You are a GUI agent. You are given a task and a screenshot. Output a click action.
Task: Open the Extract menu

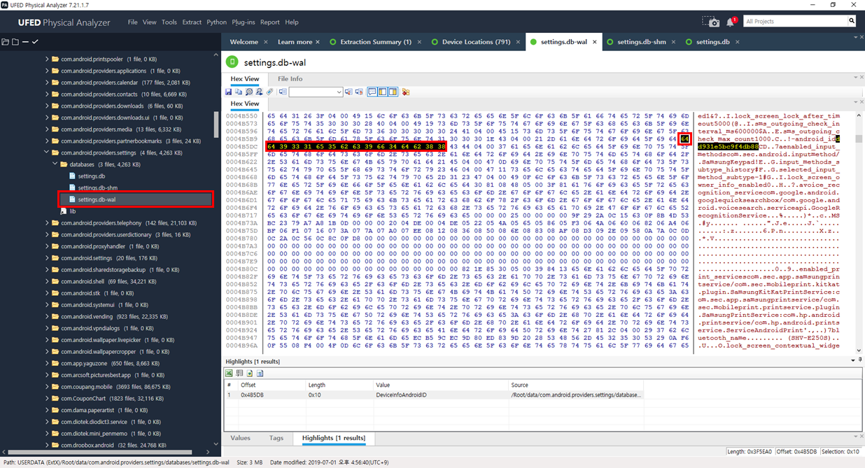click(x=192, y=22)
